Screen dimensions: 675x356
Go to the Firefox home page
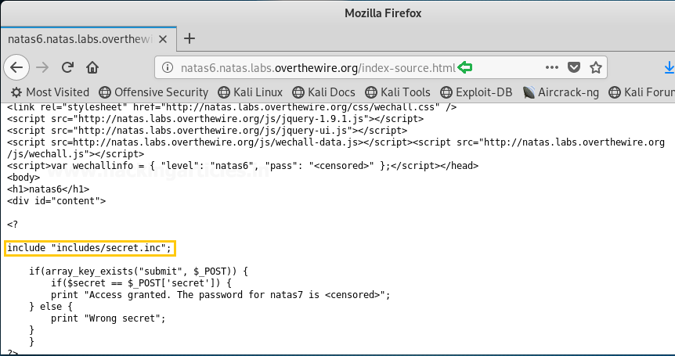92,67
